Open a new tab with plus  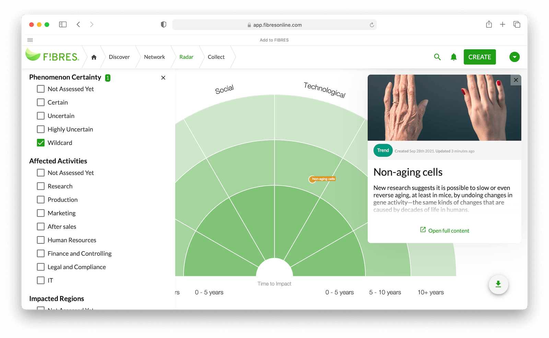pos(503,24)
